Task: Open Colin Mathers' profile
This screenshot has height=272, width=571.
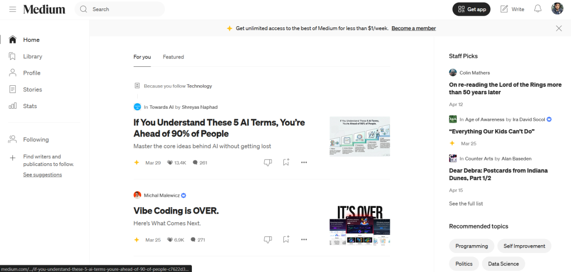Action: pos(475,73)
